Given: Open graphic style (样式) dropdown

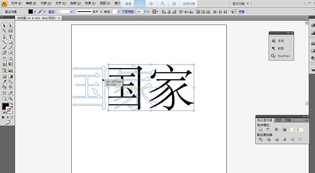Looking at the screenshot, I should (x=118, y=12).
